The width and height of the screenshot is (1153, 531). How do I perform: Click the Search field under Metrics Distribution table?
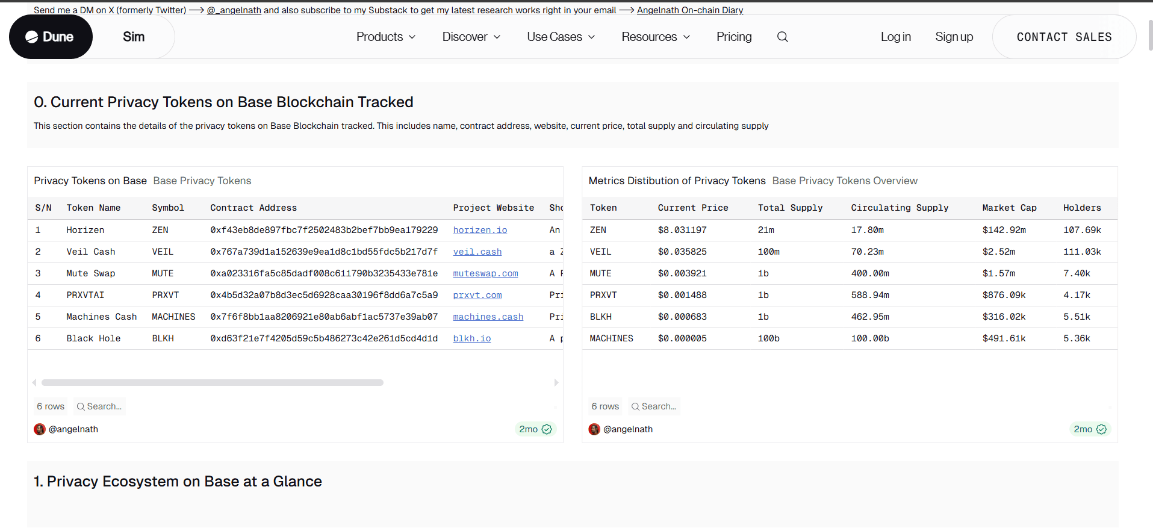pos(654,406)
